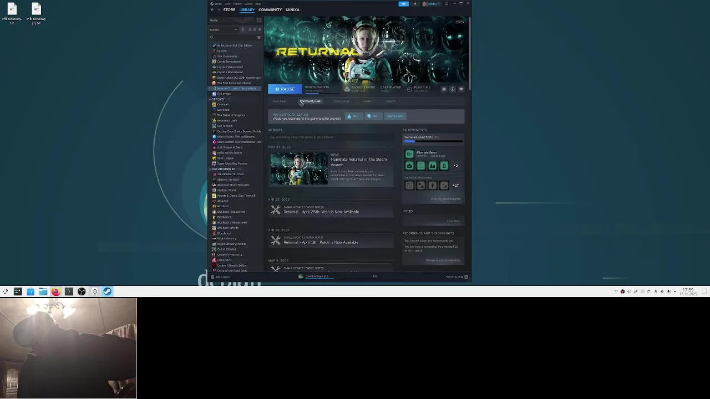Go forward with the right arrow
This screenshot has width=710, height=399.
pyautogui.click(x=218, y=9)
